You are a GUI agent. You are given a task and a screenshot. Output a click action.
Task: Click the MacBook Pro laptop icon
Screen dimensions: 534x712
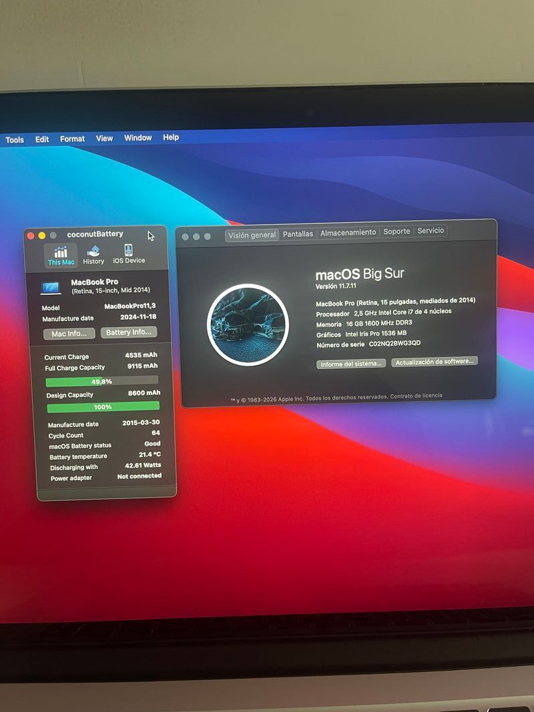pyautogui.click(x=51, y=288)
